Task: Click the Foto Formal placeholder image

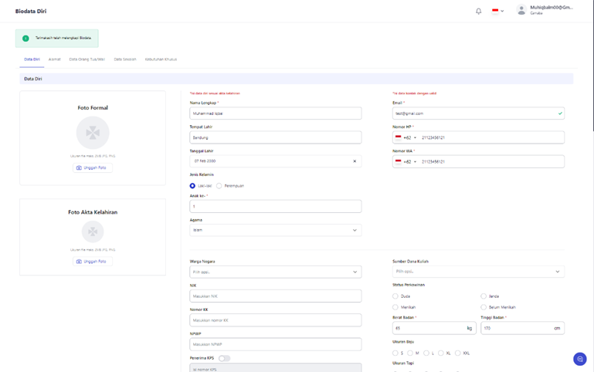Action: 93,133
